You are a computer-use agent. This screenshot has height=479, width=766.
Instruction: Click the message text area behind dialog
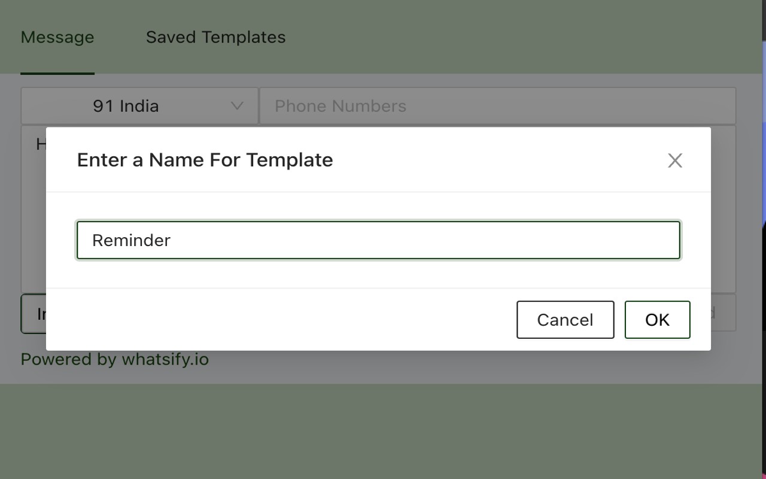pos(34,210)
